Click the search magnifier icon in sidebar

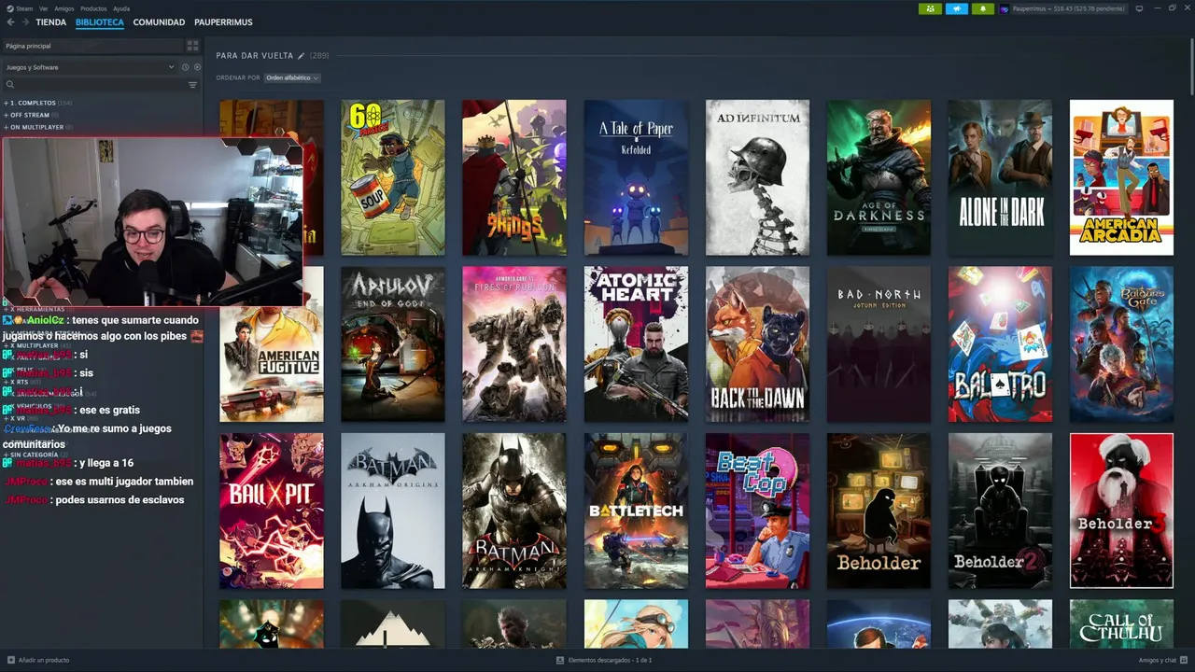point(10,85)
